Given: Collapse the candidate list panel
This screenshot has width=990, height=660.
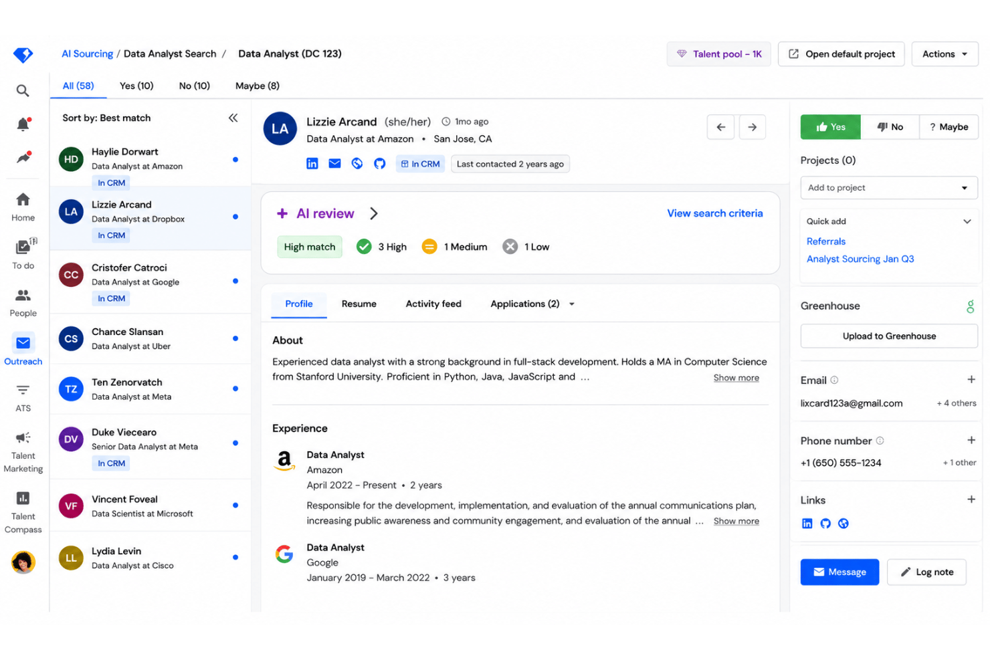Looking at the screenshot, I should tap(233, 118).
